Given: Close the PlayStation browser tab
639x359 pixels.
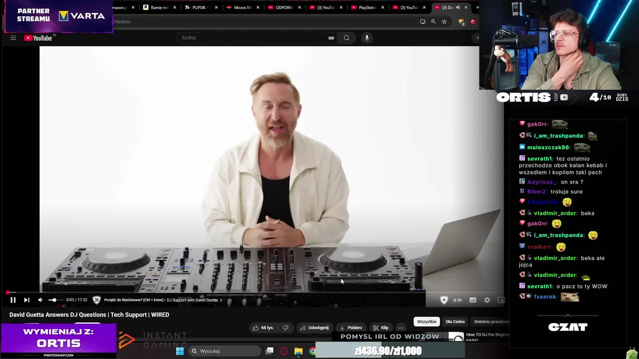Looking at the screenshot, I should (383, 7).
